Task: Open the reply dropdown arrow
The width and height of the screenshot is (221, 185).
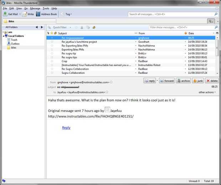Action: (x=157, y=81)
